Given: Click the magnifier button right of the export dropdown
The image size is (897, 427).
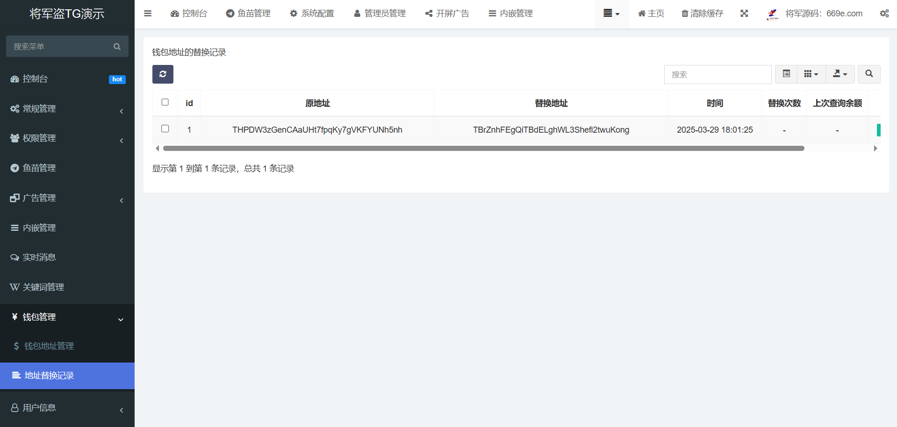Looking at the screenshot, I should [869, 74].
